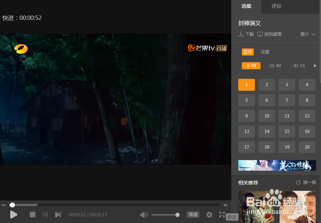Switch to the 评论 comments tab
Viewport: 321px width, 223px height.
[276, 7]
